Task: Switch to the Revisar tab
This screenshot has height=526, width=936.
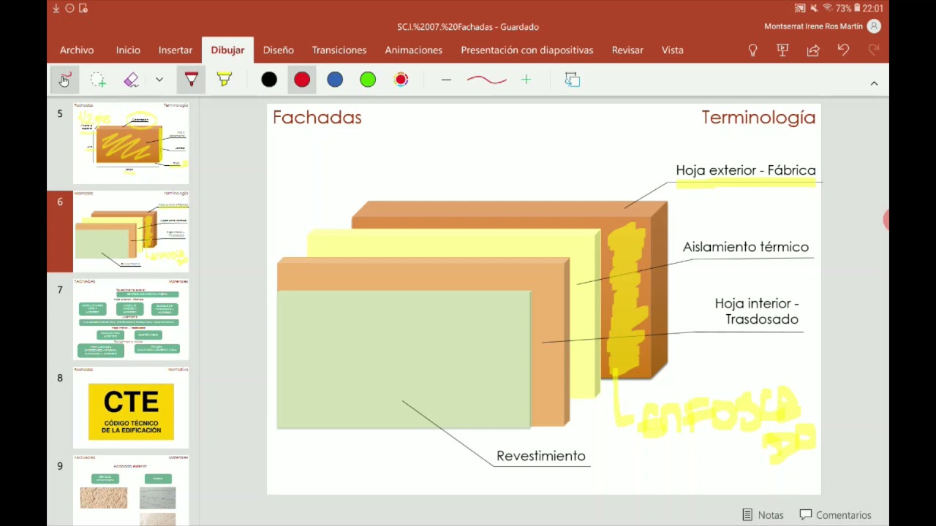Action: (x=627, y=50)
